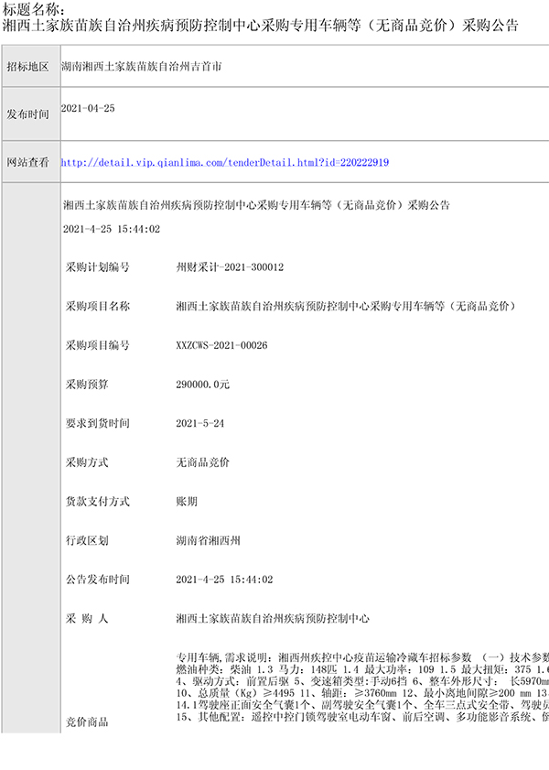Viewport: 549px width, 770px height.
Task: Select the budget value 290000.0元
Action: 202,384
